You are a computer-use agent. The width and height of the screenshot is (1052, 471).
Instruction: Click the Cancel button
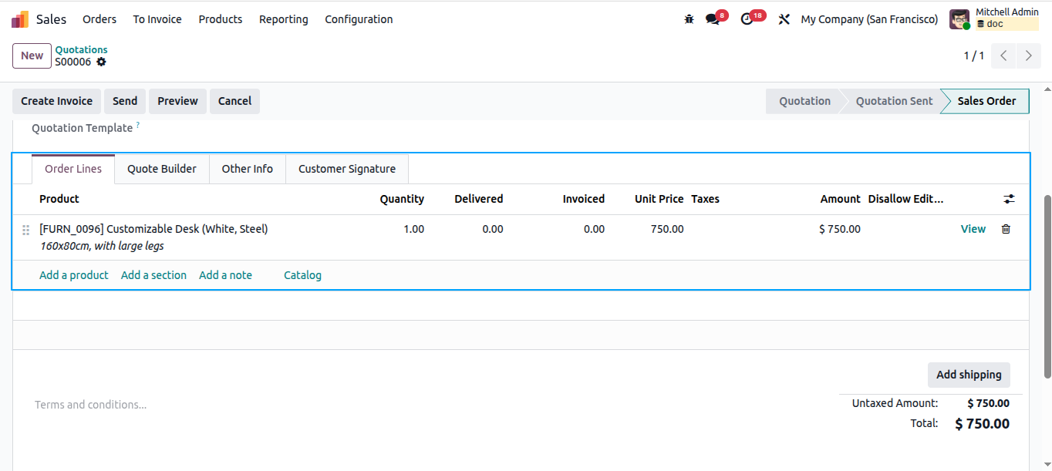click(234, 101)
